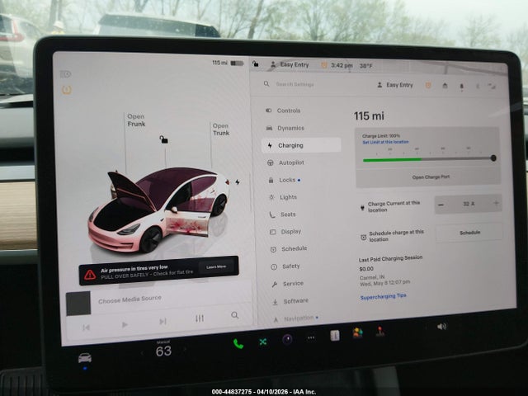
Task: Open Easy Entry profile beside search field
Action: tap(395, 85)
